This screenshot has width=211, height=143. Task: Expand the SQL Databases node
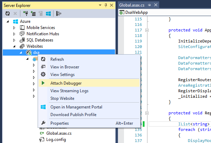[x=15, y=40]
